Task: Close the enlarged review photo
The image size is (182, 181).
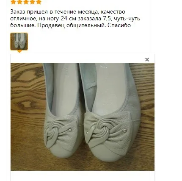Action: tap(147, 60)
